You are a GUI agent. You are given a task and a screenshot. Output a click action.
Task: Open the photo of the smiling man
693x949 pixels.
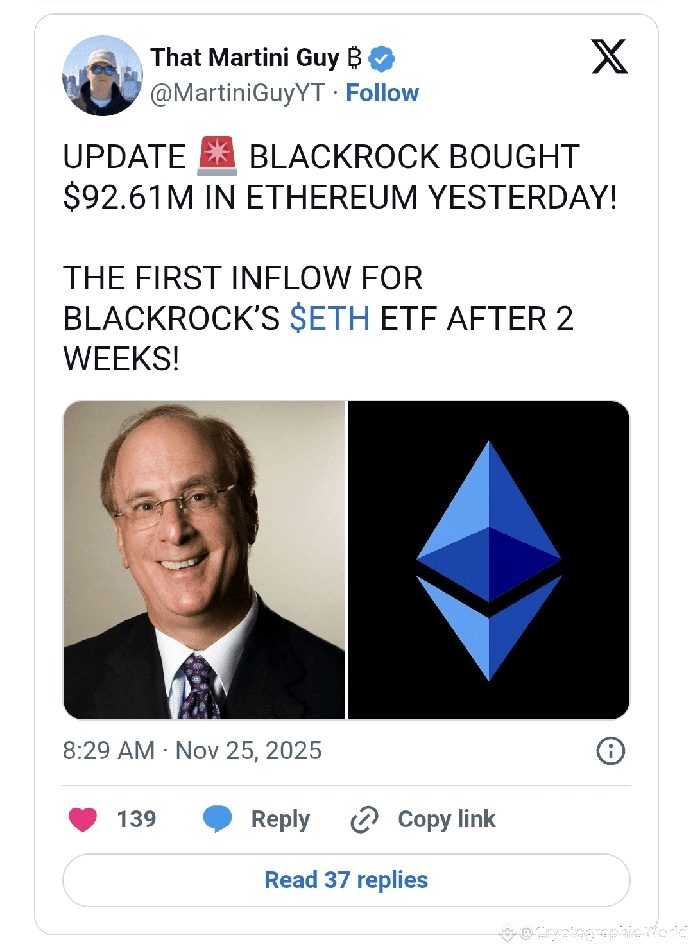coord(204,560)
